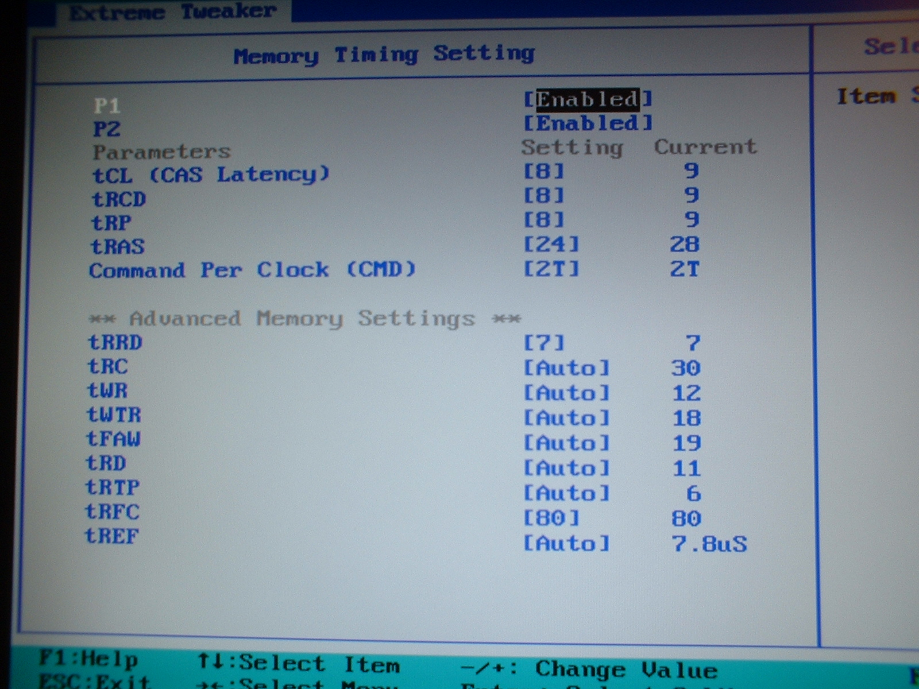The image size is (919, 689).
Task: Select the tRD label
Action: coord(106,463)
